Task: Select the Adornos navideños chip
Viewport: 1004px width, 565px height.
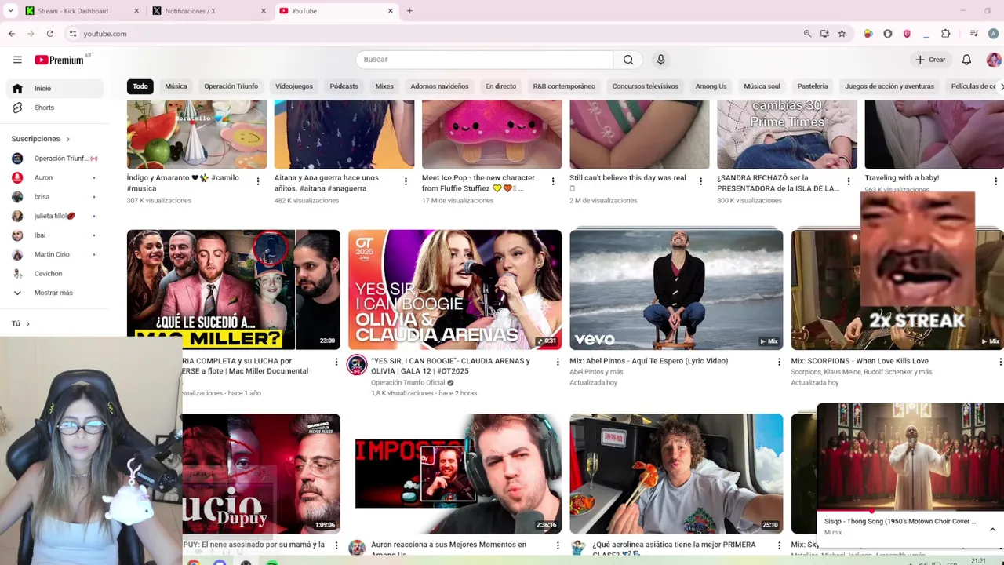Action: click(x=439, y=86)
